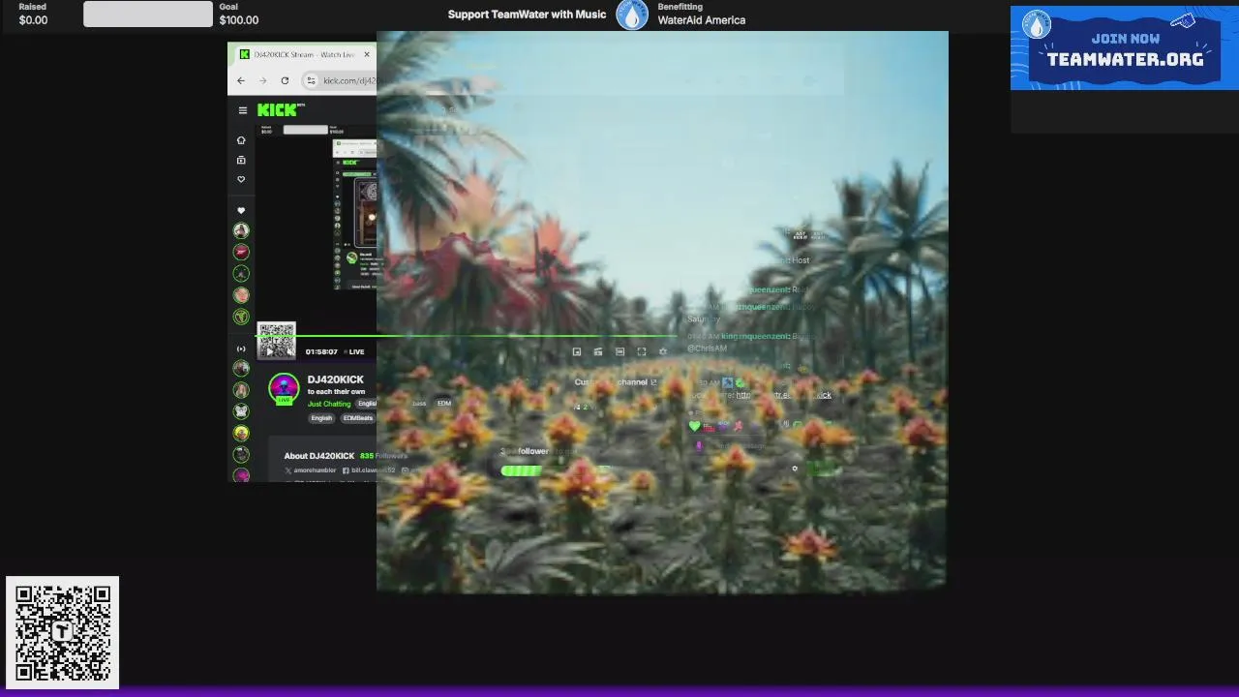Click DJ420KICK's round profile avatar

tap(284, 388)
